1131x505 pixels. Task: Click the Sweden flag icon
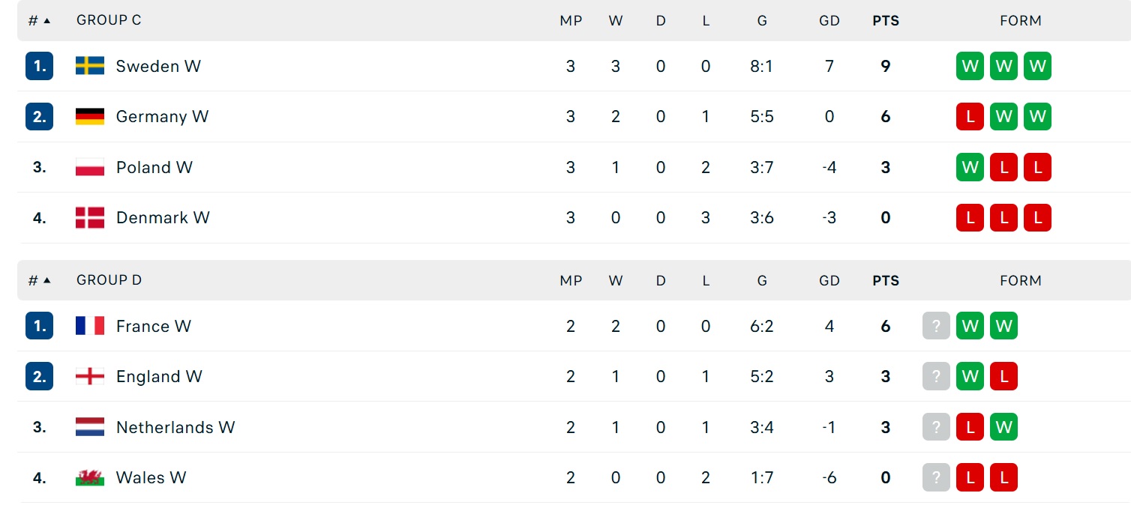90,66
